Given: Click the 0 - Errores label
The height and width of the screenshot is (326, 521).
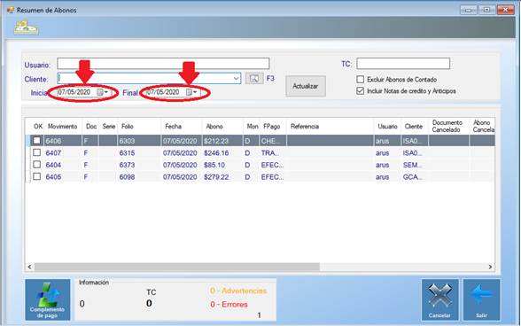Looking at the screenshot, I should tap(229, 305).
